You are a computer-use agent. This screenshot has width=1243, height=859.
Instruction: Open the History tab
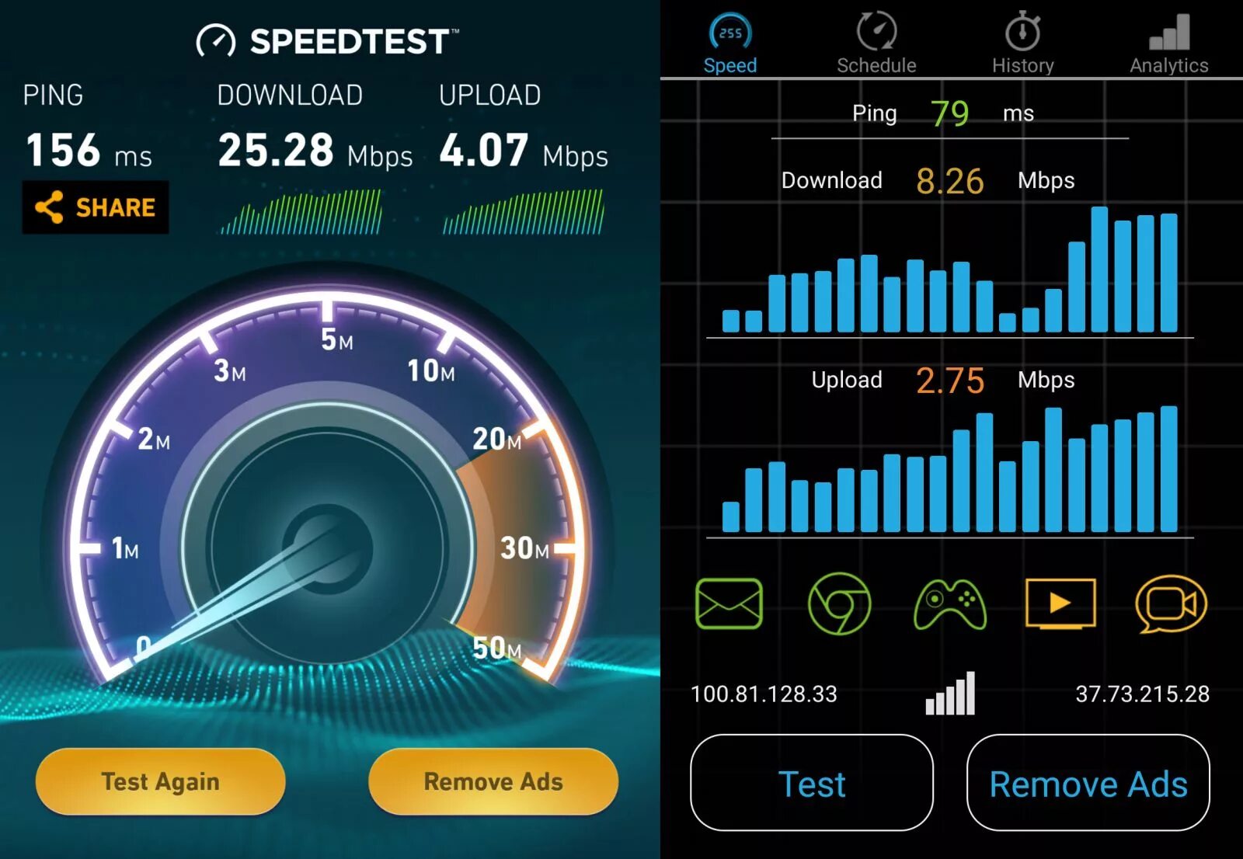(1023, 43)
